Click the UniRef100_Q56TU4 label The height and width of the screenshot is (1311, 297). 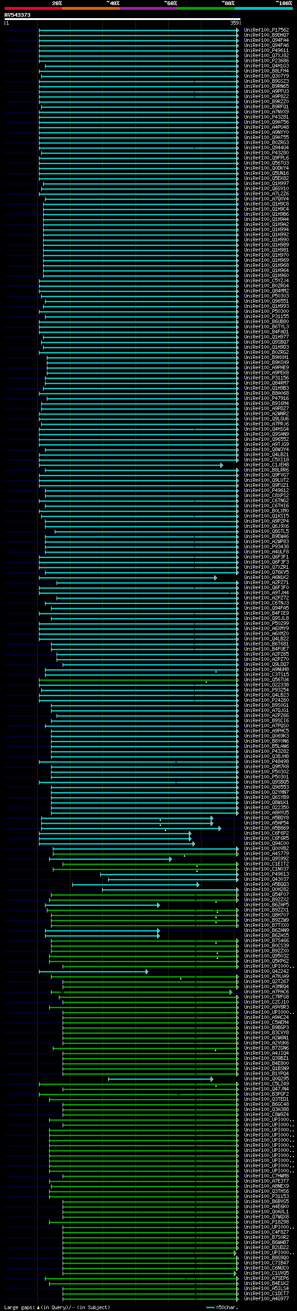[x=266, y=680]
